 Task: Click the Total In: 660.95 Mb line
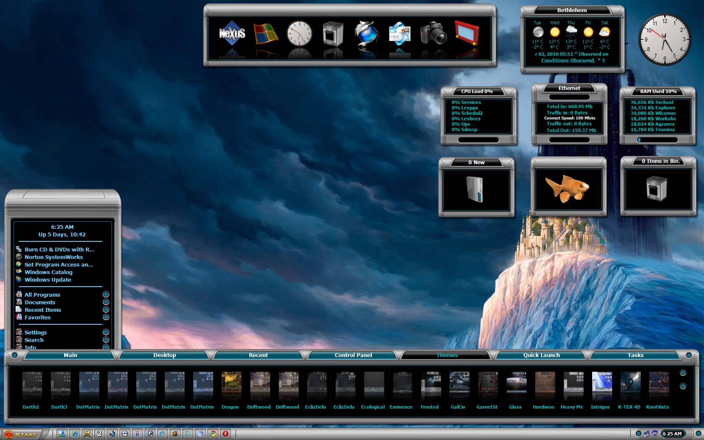[x=569, y=106]
